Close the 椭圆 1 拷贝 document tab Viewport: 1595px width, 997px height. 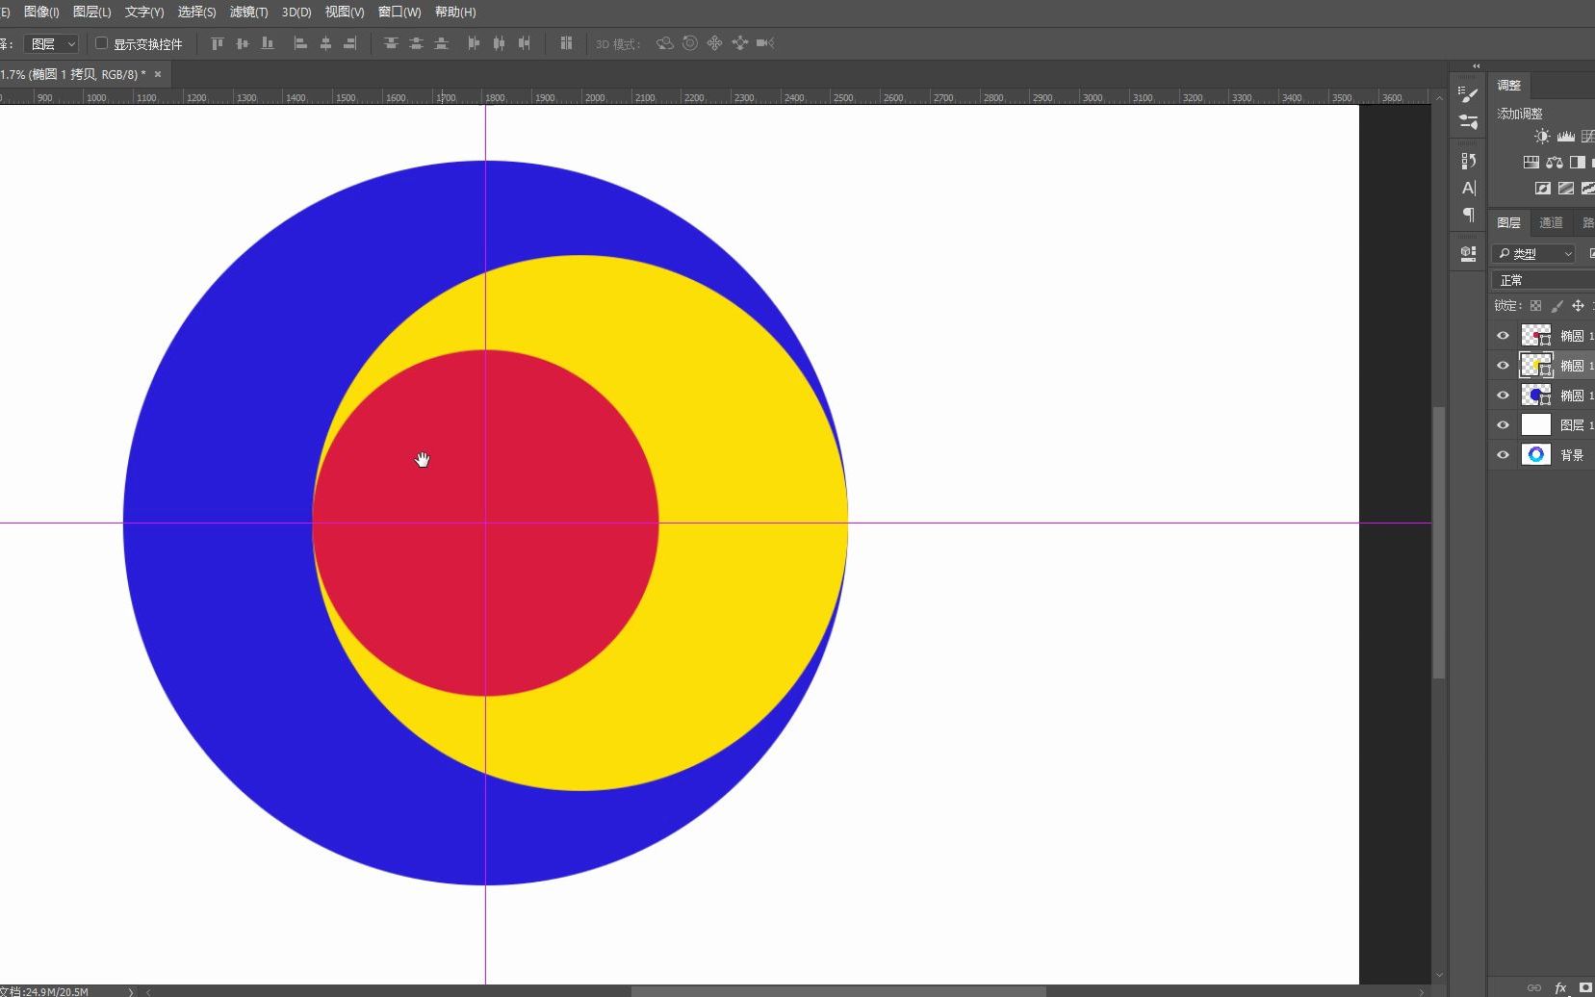click(158, 74)
